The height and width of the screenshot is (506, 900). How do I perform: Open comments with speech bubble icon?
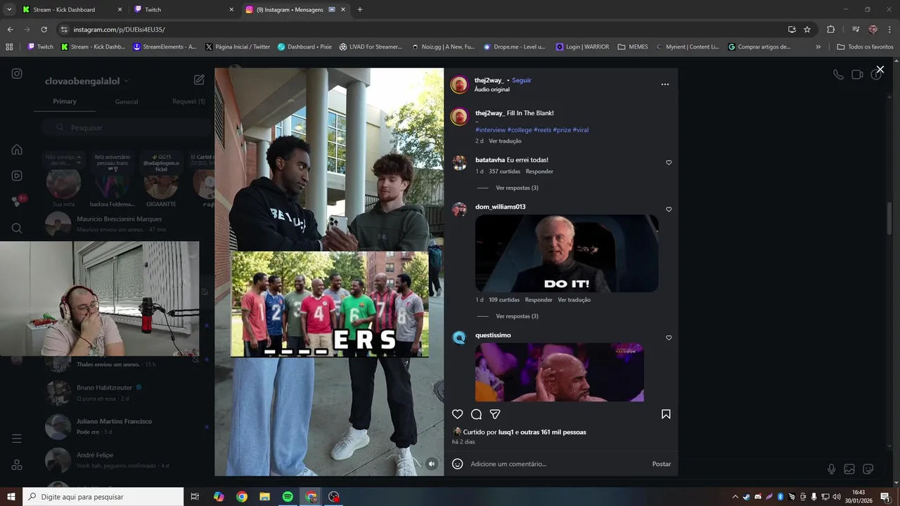[x=477, y=414]
